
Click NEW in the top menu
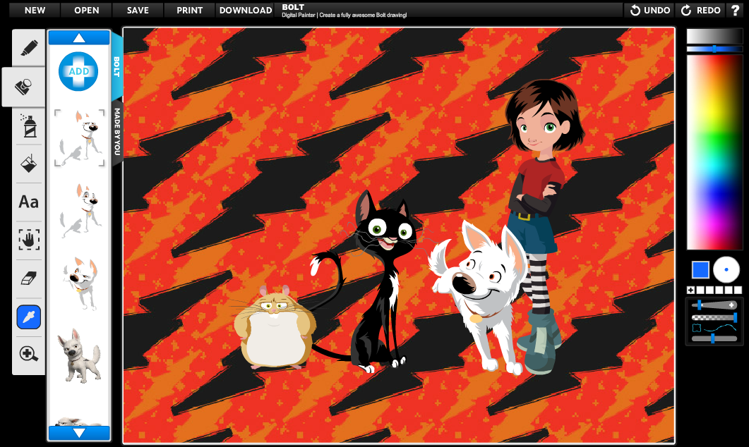point(35,10)
